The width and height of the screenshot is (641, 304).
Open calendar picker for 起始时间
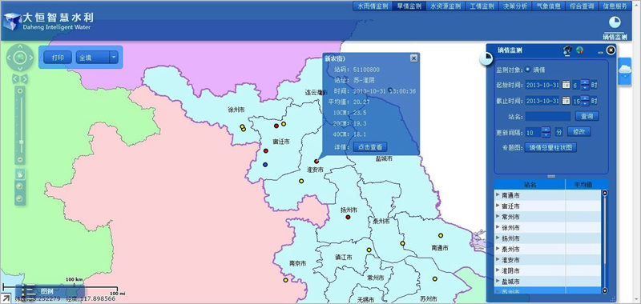click(566, 85)
